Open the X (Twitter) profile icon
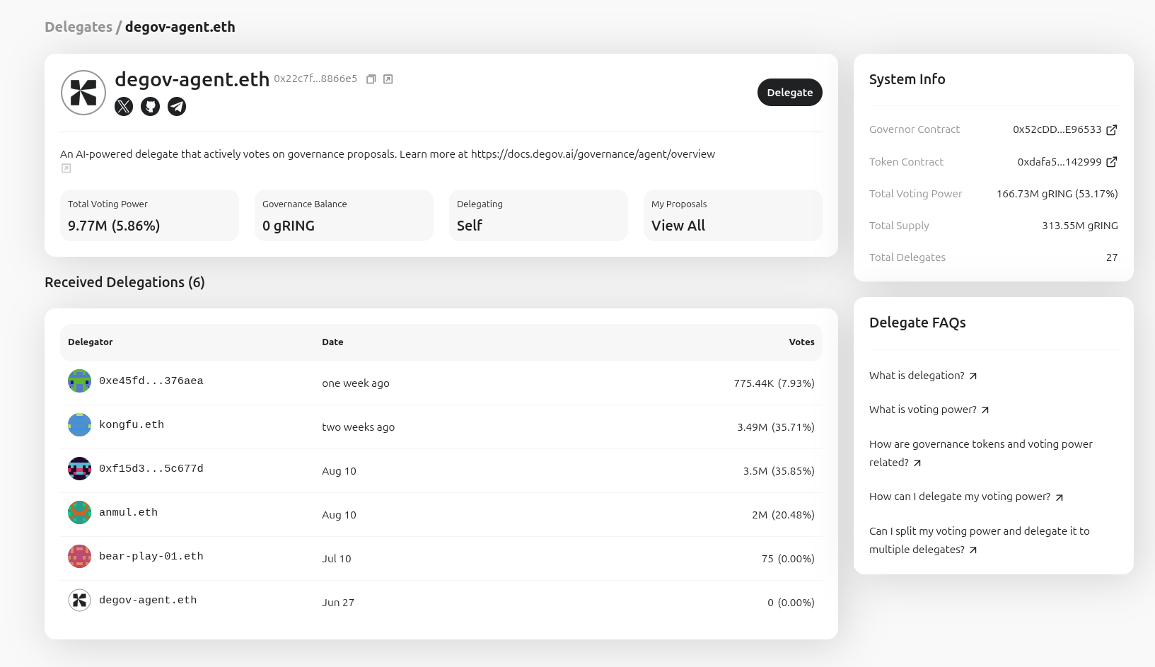The width and height of the screenshot is (1155, 667). [124, 107]
